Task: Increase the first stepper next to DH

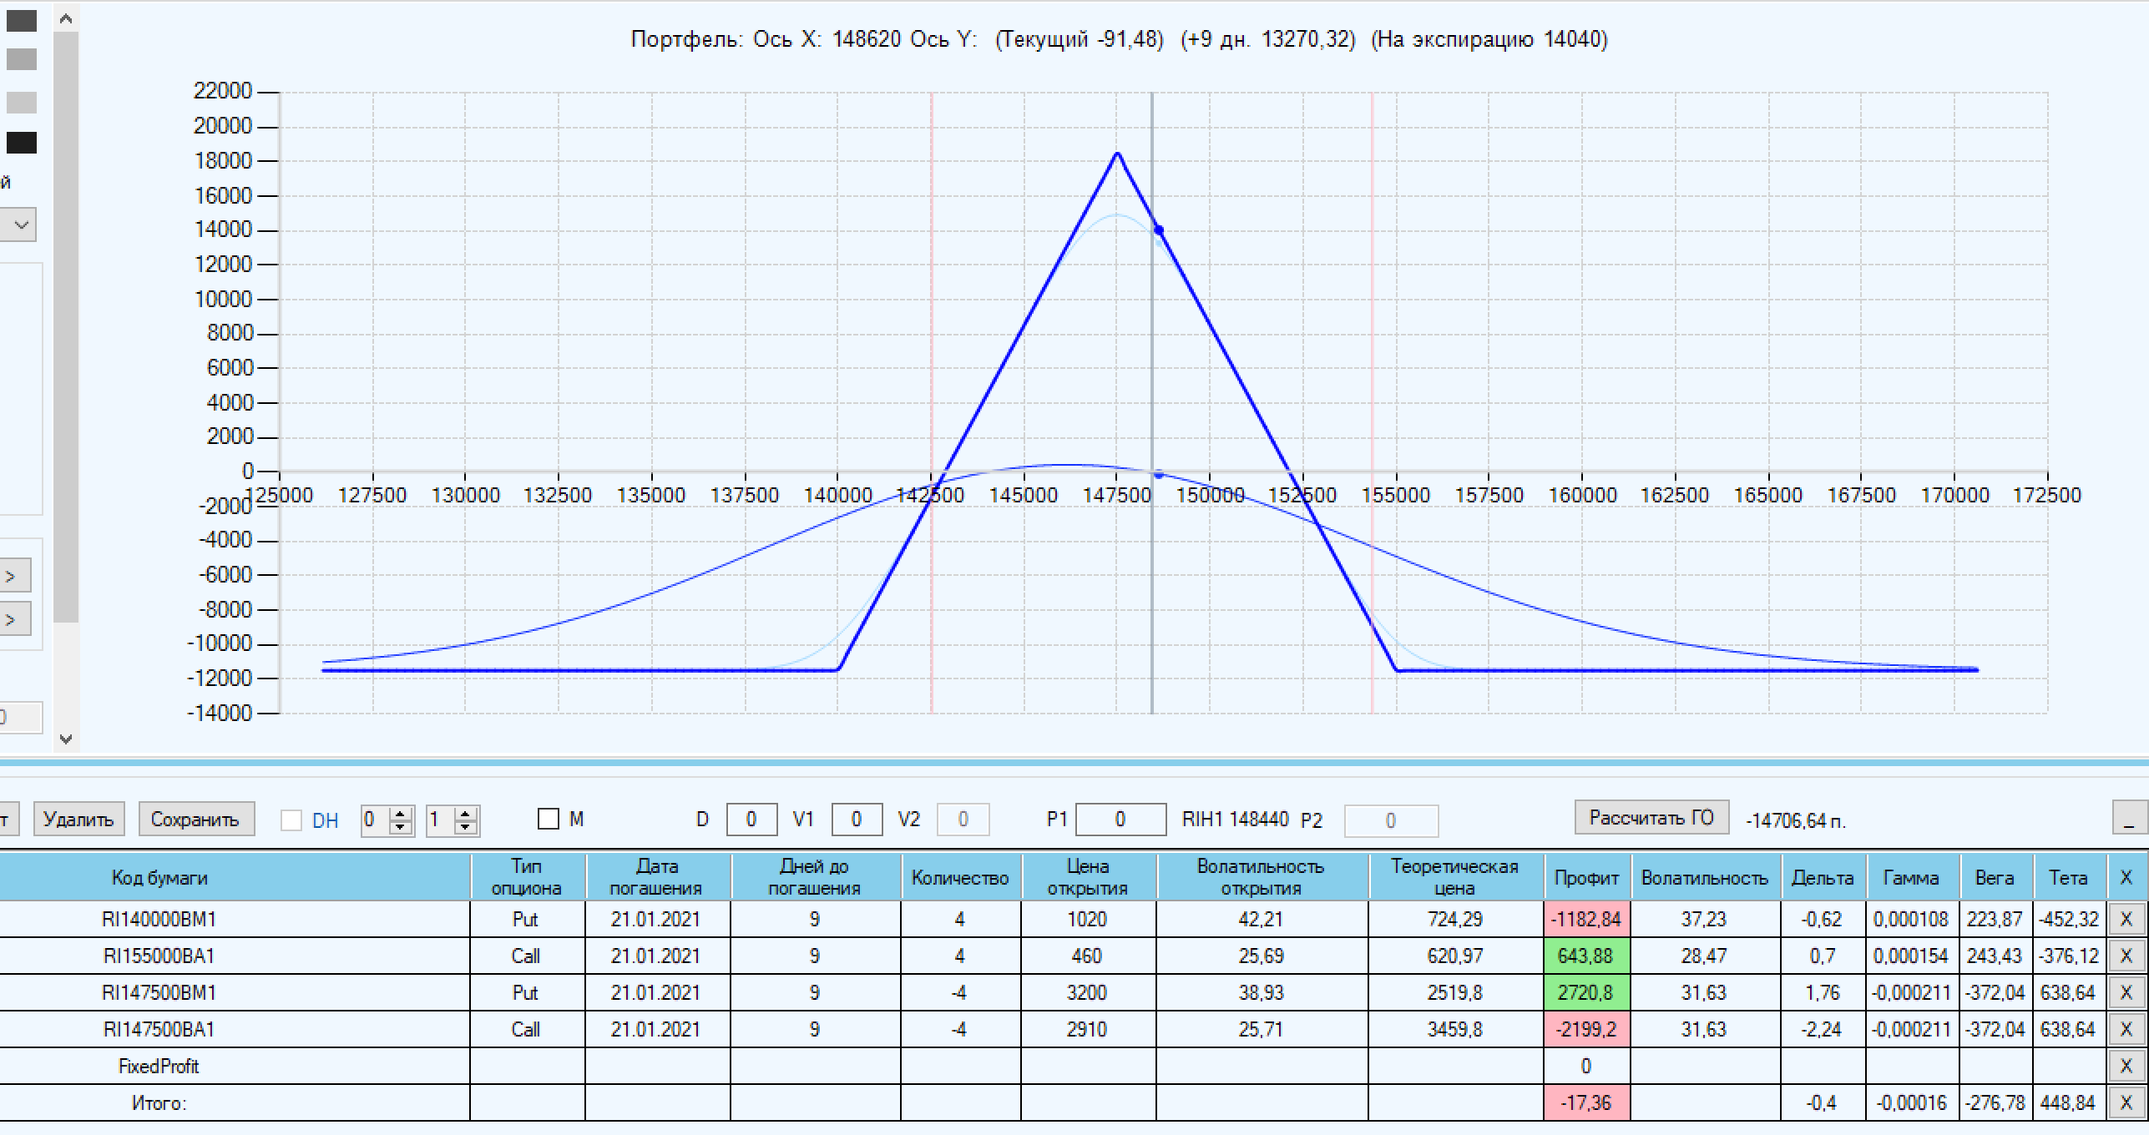Action: coord(402,814)
